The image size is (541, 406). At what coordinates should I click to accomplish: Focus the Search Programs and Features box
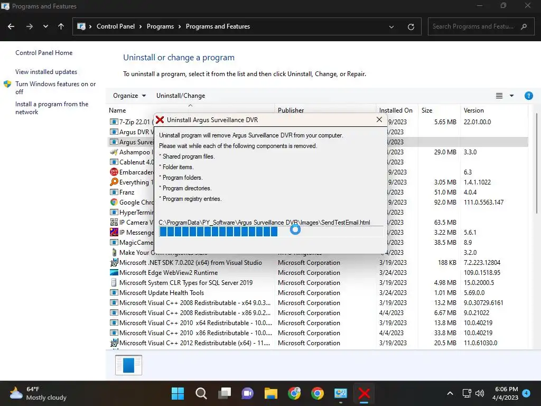point(481,26)
